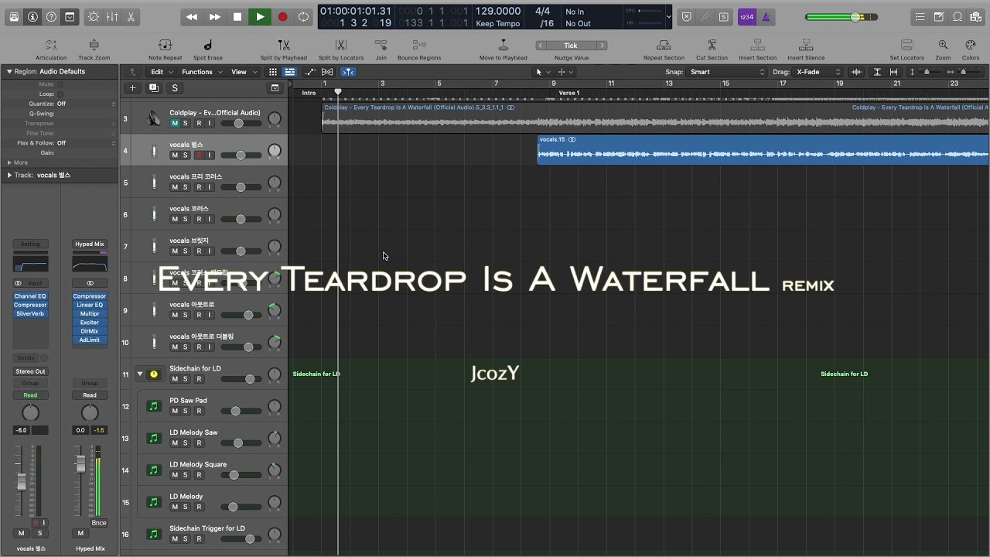The image size is (990, 557).
Task: Click Repeat Section icon
Action: (664, 46)
